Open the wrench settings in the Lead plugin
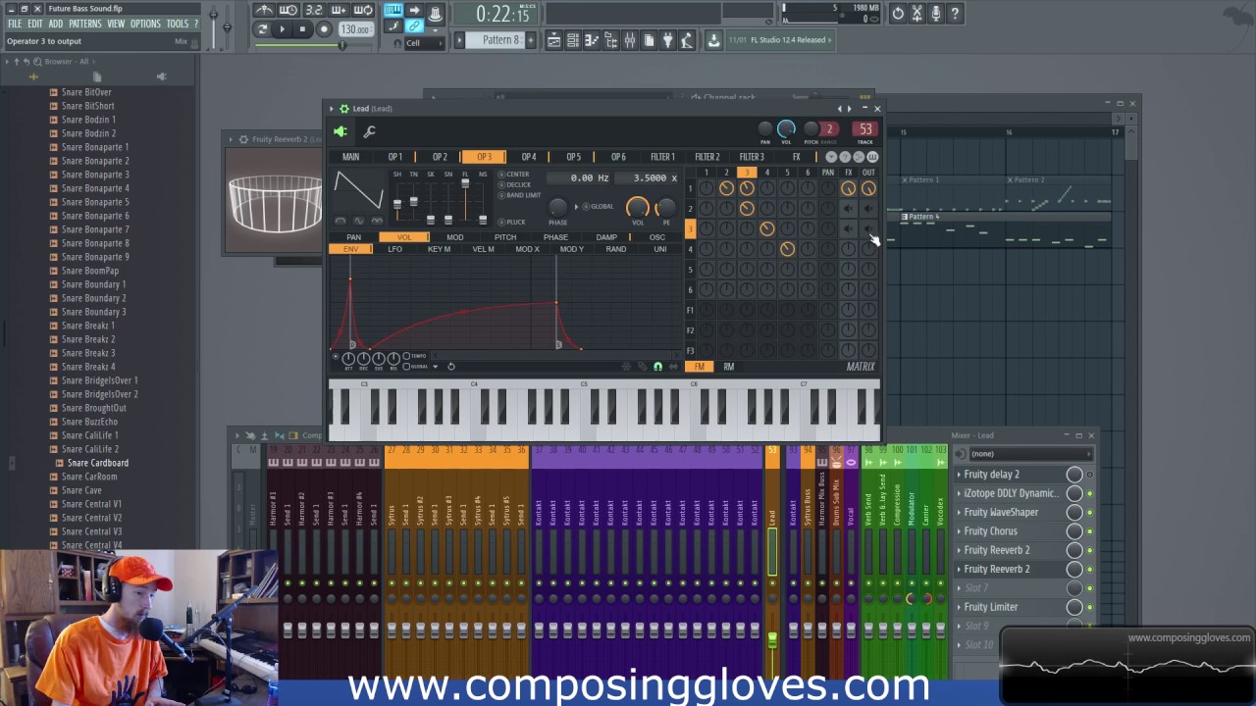 click(x=370, y=131)
